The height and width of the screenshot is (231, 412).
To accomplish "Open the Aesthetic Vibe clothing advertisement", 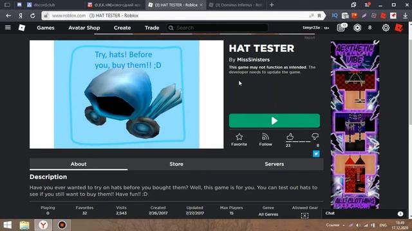I will coord(355,124).
